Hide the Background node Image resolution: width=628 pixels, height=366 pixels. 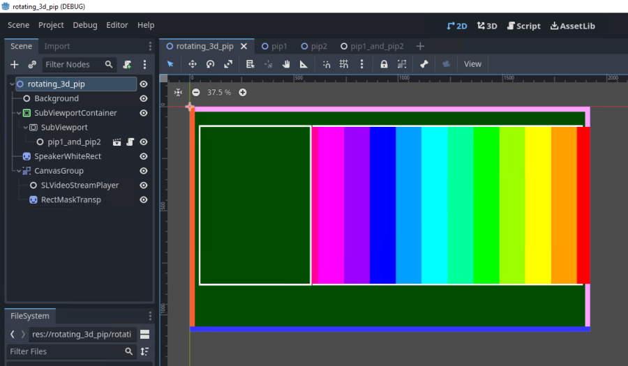143,98
